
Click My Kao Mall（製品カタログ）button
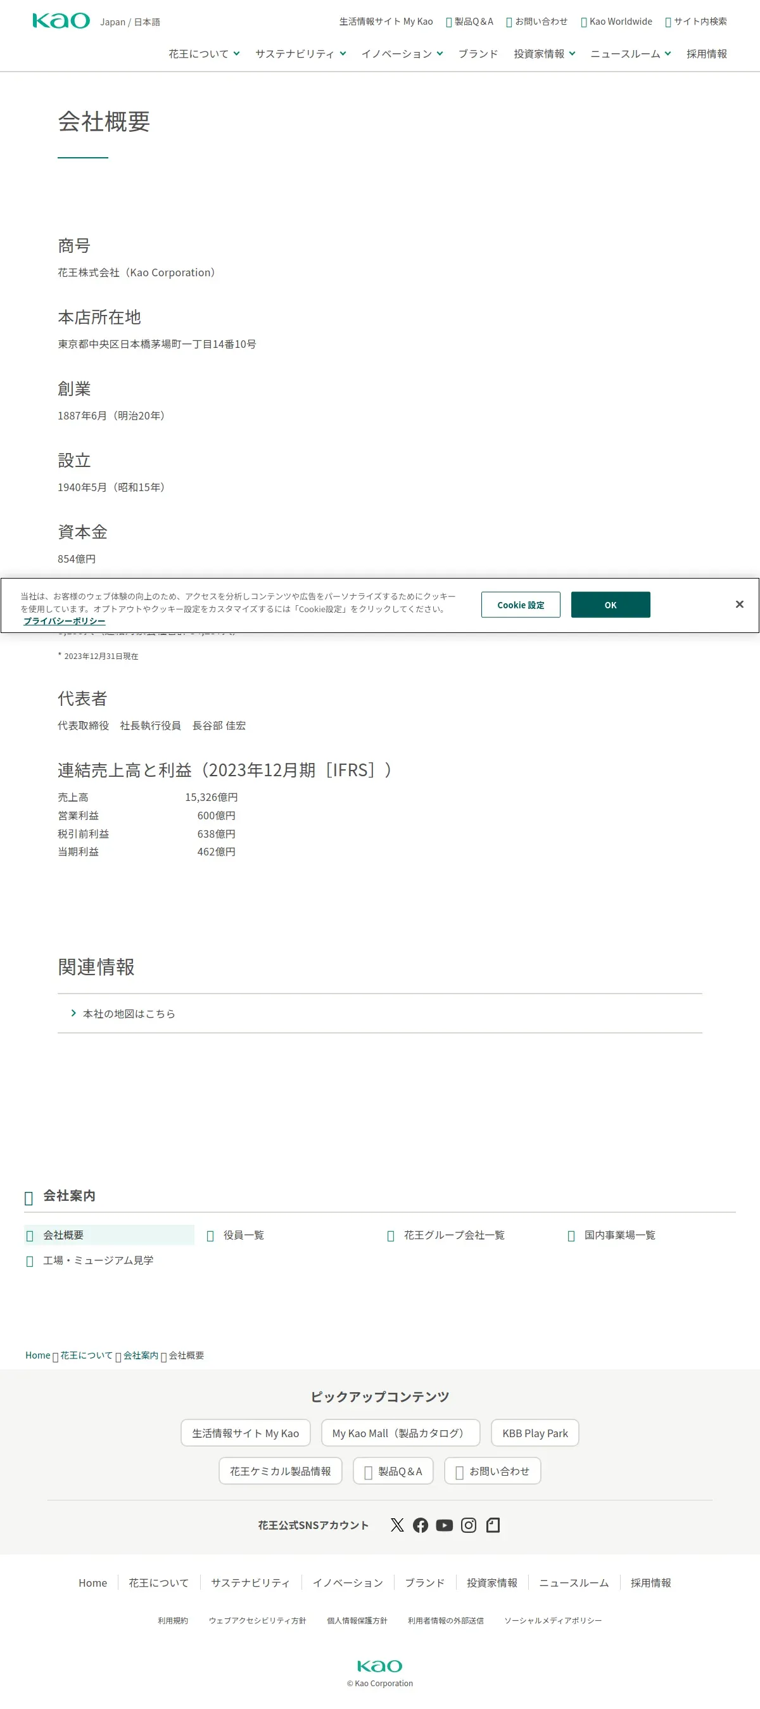(x=400, y=1432)
